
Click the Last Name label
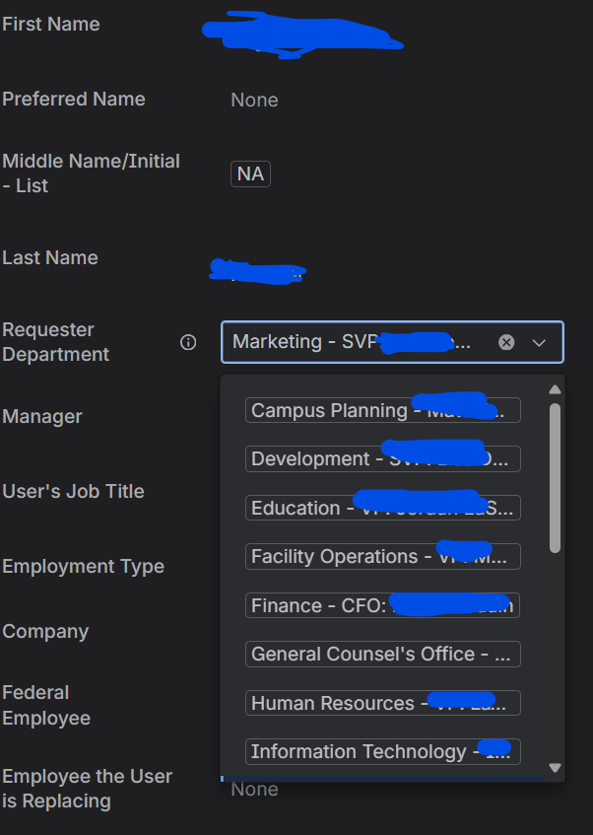point(50,257)
